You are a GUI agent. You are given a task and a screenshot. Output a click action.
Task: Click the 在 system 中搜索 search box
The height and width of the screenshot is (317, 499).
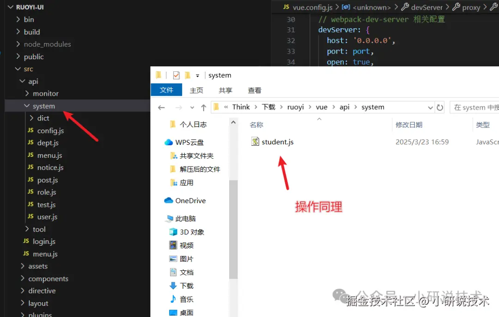pyautogui.click(x=474, y=107)
